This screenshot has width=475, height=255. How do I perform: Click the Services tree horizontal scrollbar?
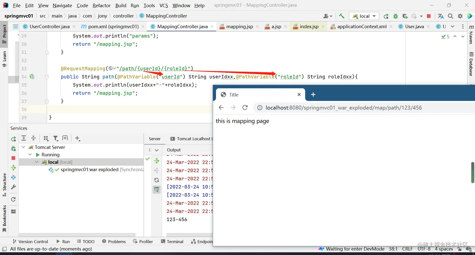(x=77, y=235)
